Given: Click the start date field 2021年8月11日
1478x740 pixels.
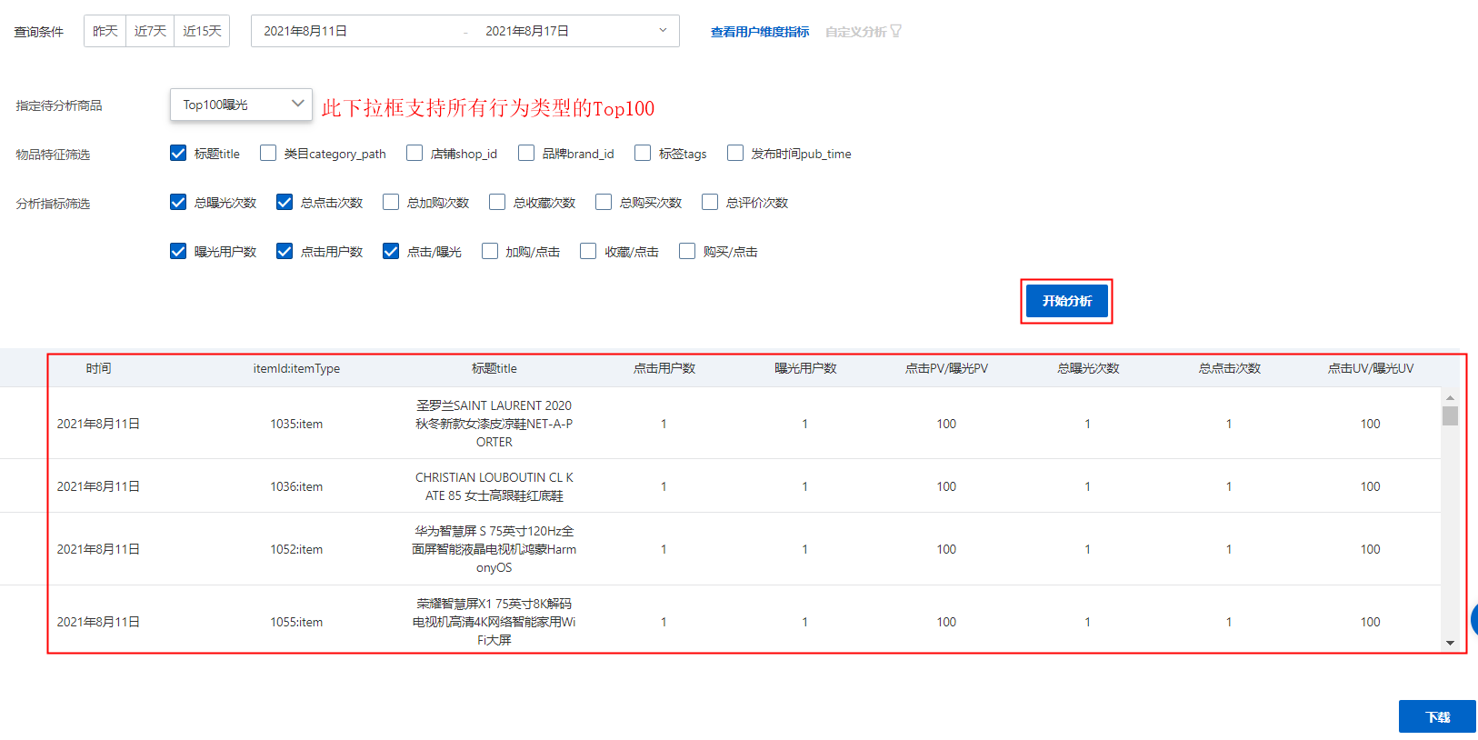Looking at the screenshot, I should coord(305,31).
